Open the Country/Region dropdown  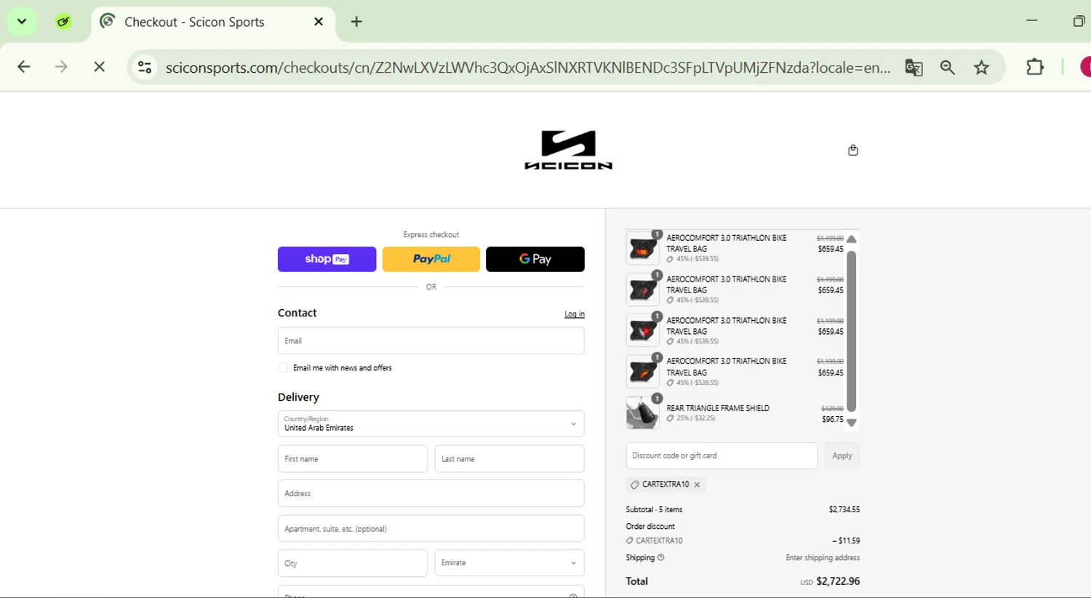click(431, 424)
